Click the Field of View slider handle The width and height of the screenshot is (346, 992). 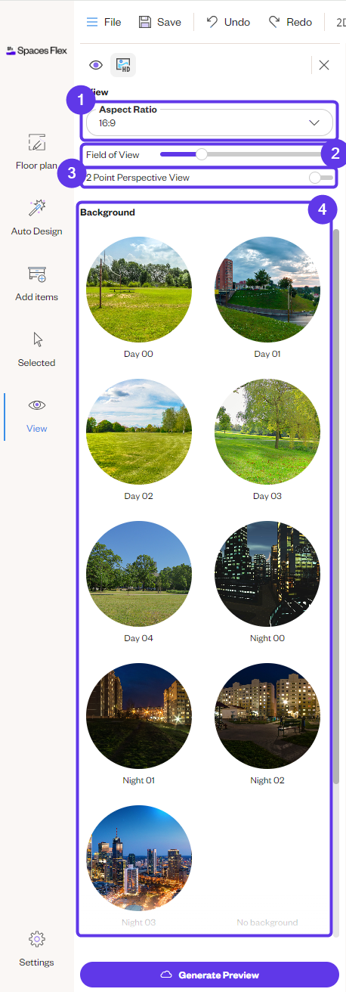(202, 154)
